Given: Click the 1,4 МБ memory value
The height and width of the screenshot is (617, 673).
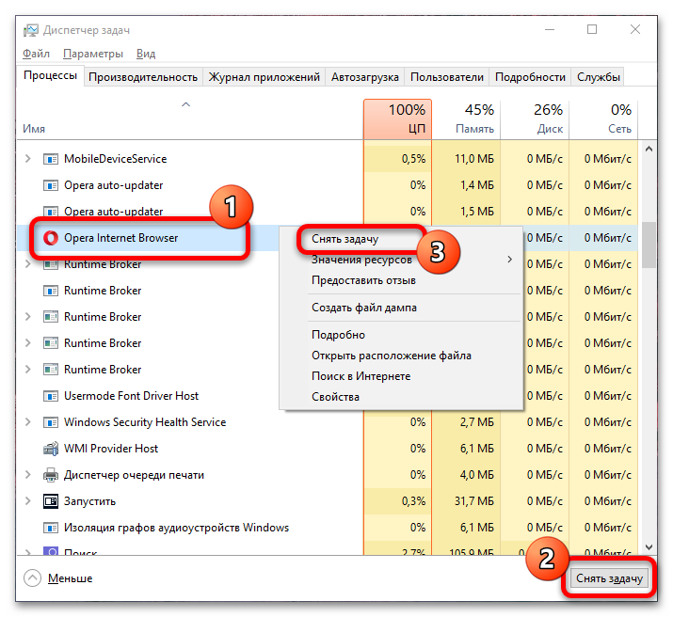Looking at the screenshot, I should pyautogui.click(x=477, y=185).
